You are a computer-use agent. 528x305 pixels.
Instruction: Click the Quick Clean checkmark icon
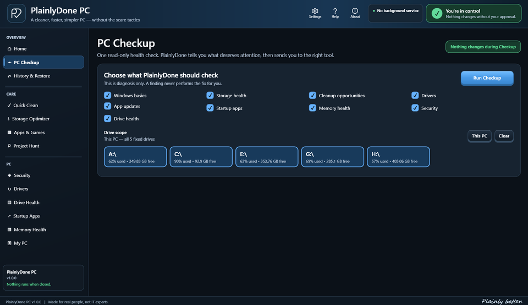click(x=9, y=105)
